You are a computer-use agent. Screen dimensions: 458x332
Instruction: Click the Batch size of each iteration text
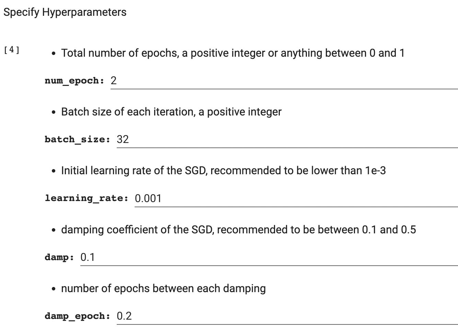(171, 112)
